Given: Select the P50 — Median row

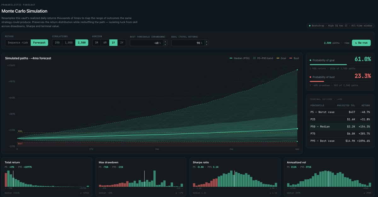Looking at the screenshot, I should point(340,127).
